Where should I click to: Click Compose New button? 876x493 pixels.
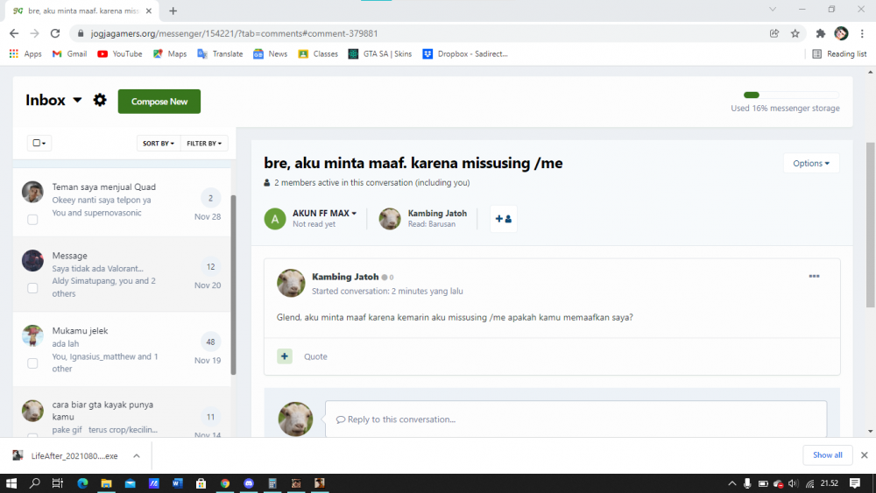[x=159, y=102]
